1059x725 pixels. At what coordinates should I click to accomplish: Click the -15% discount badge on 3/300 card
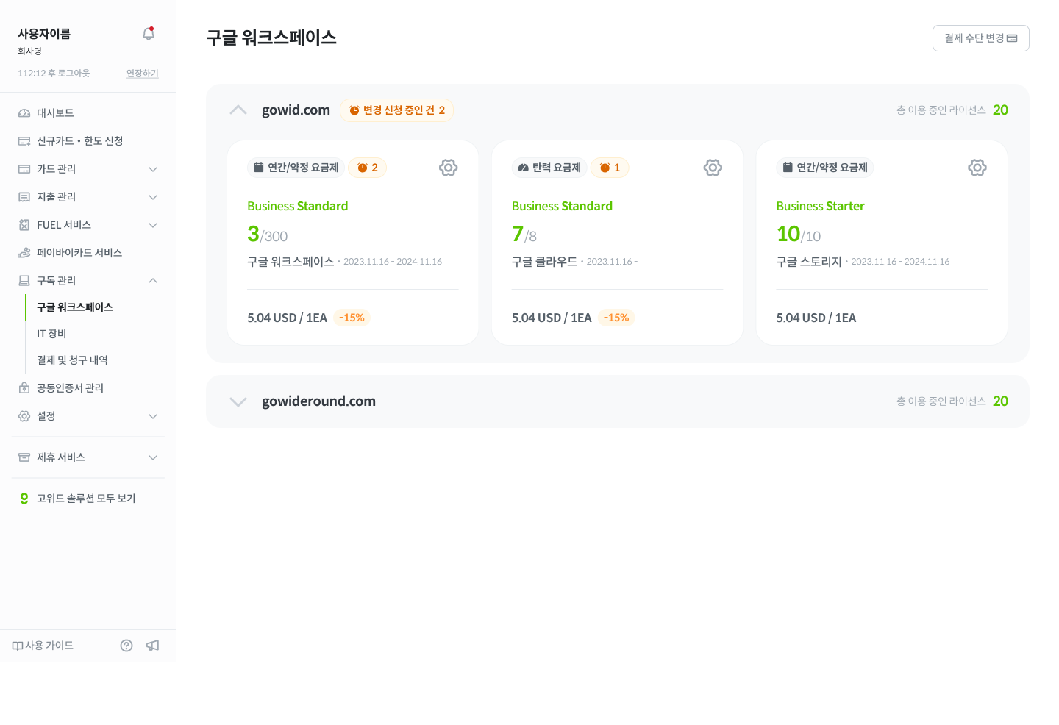(352, 318)
